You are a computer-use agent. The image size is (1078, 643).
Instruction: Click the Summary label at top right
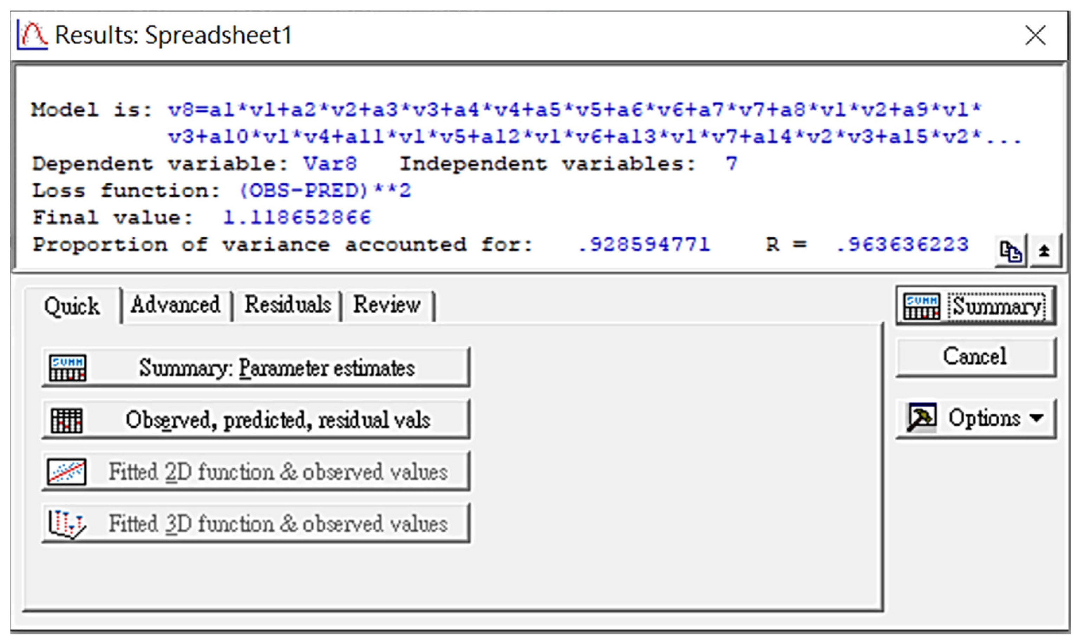coord(997,306)
